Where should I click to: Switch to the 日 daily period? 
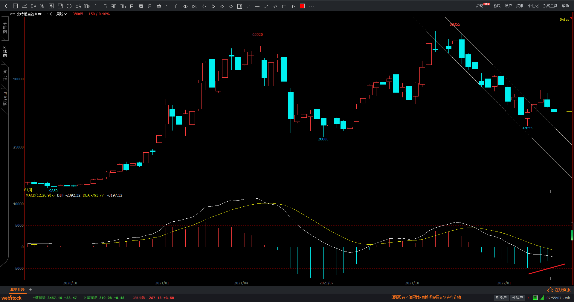pyautogui.click(x=132, y=6)
